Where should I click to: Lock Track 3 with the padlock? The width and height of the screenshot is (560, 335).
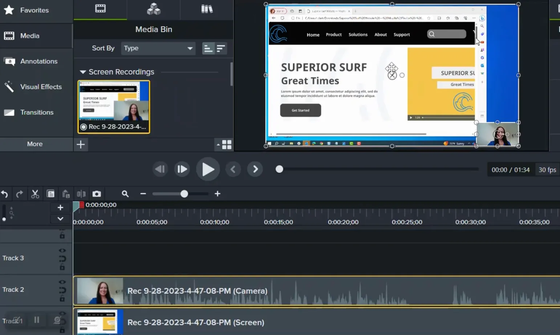[62, 268]
